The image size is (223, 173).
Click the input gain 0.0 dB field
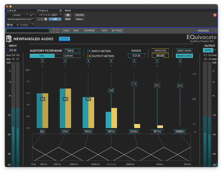pyautogui.click(x=13, y=50)
